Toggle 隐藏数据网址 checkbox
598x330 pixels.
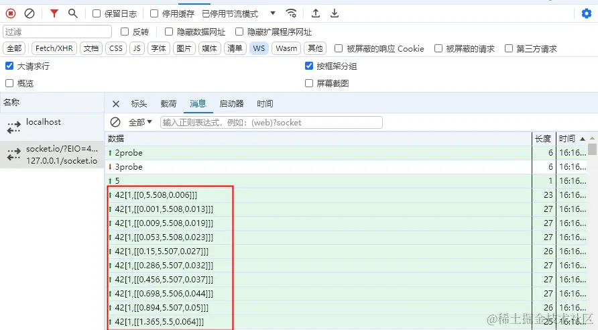pos(169,32)
